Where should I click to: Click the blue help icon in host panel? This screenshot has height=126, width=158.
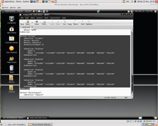pos(34,2)
